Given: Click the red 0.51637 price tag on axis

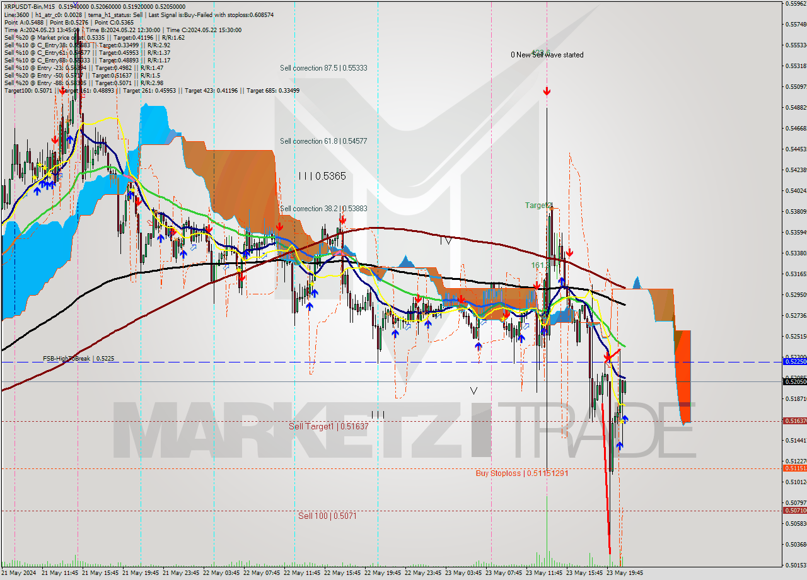Looking at the screenshot, I should pos(794,420).
